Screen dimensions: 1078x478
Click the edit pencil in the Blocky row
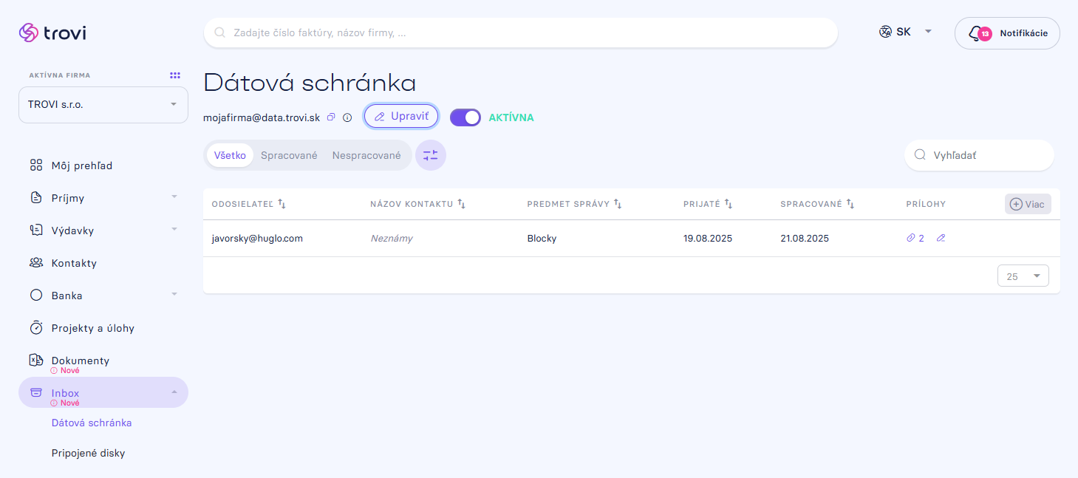tap(941, 239)
